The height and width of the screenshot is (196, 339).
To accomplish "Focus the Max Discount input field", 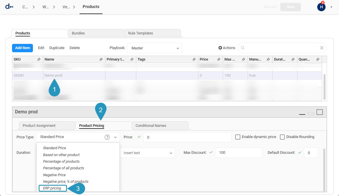I will (x=239, y=153).
